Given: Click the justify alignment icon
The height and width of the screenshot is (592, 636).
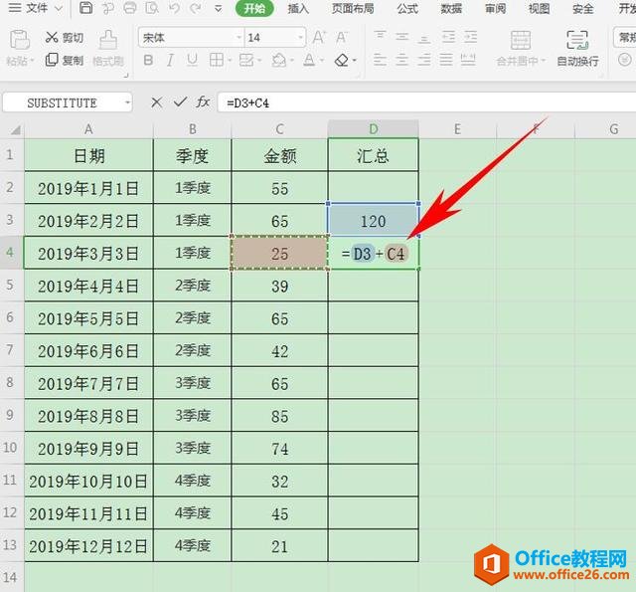Looking at the screenshot, I should click(x=446, y=61).
